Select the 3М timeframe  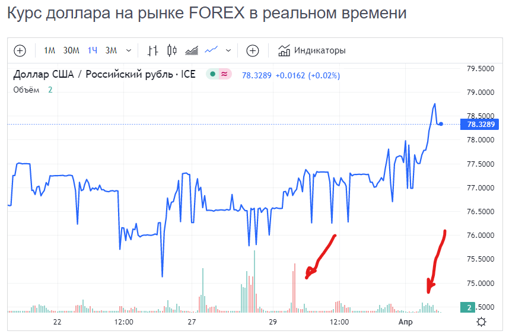[x=111, y=50]
